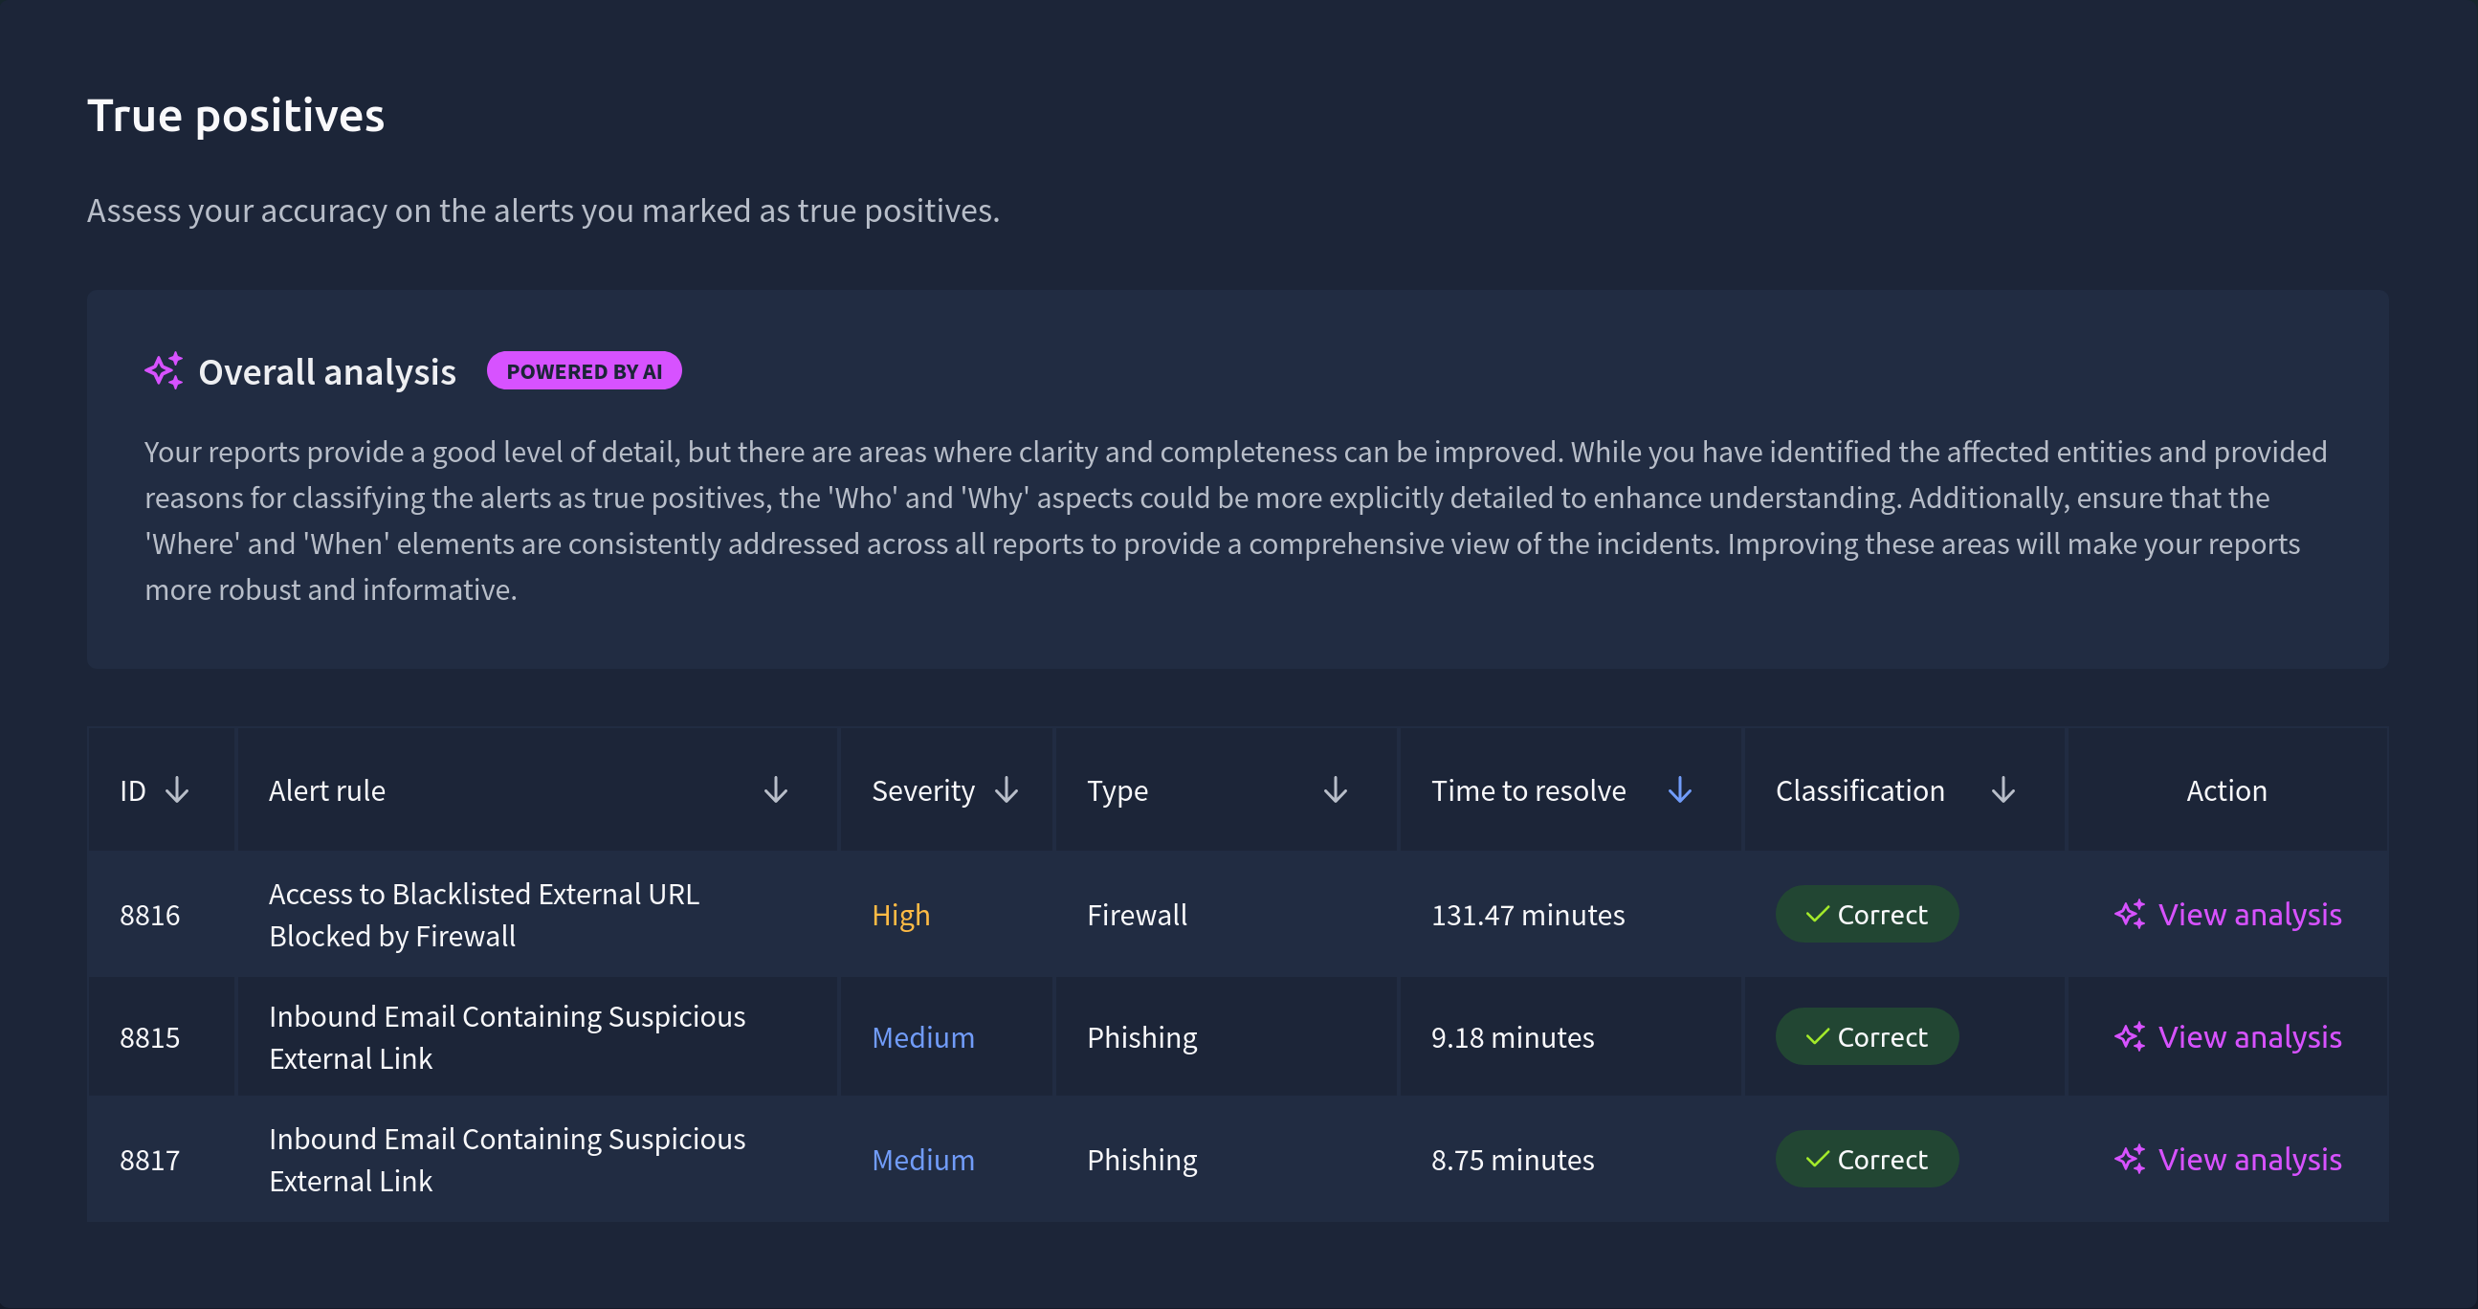
Task: Click the Severity column header label
Action: pos(922,790)
